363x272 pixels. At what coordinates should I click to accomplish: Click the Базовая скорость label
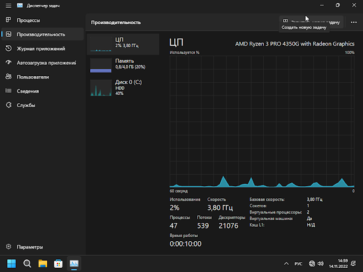(x=267, y=199)
